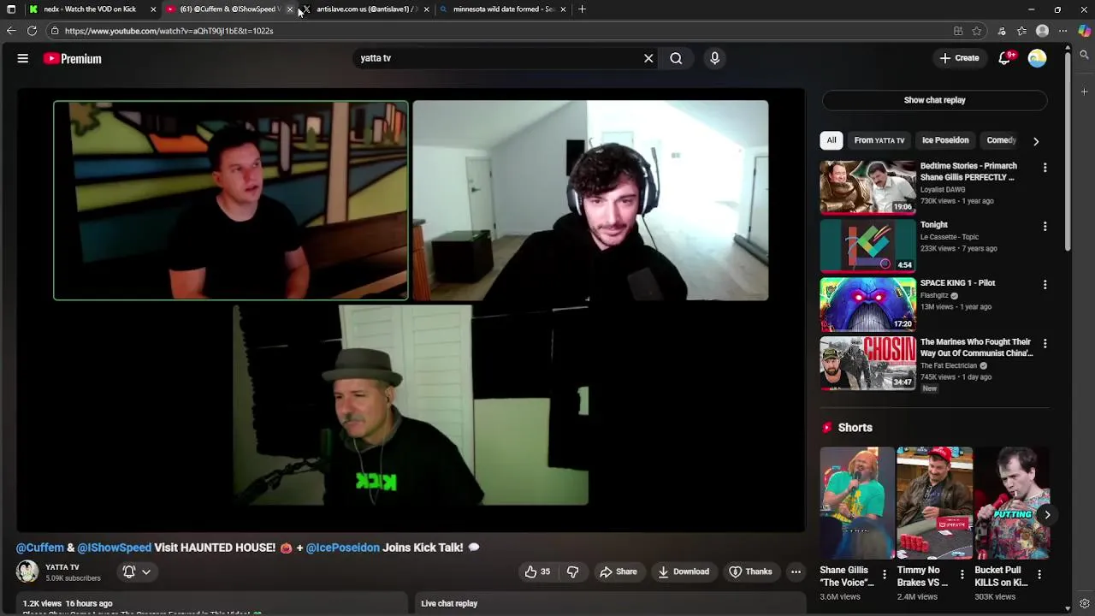Select the Comedy filter chip
1095x616 pixels.
1001,140
